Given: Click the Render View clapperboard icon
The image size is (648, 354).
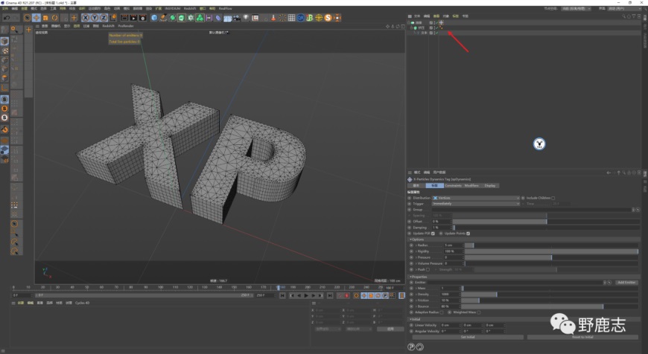Looking at the screenshot, I should 124,18.
